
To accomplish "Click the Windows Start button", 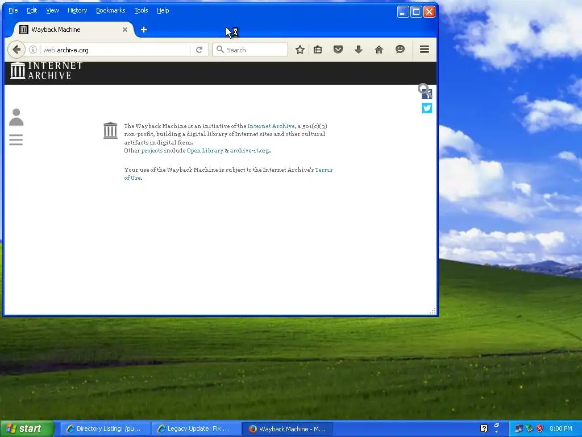I will pos(27,429).
